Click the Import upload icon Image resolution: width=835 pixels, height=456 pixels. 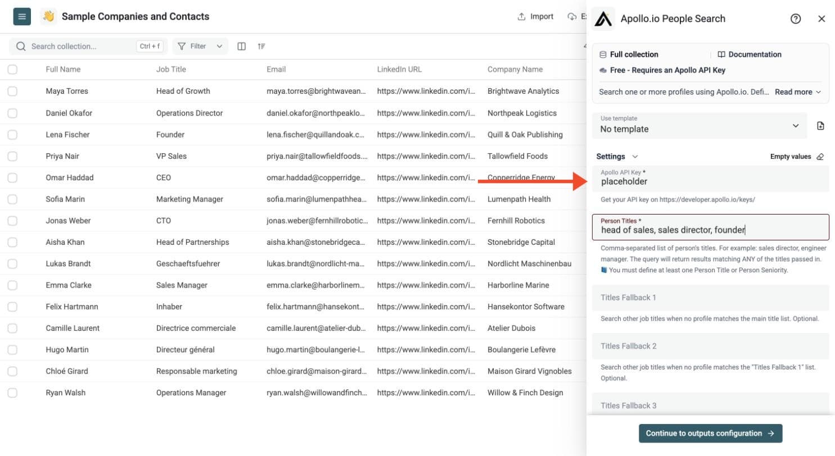coord(521,16)
